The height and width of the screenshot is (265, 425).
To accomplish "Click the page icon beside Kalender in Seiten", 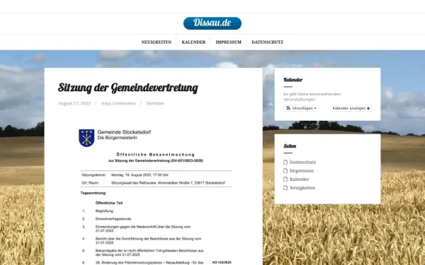I will [x=285, y=179].
